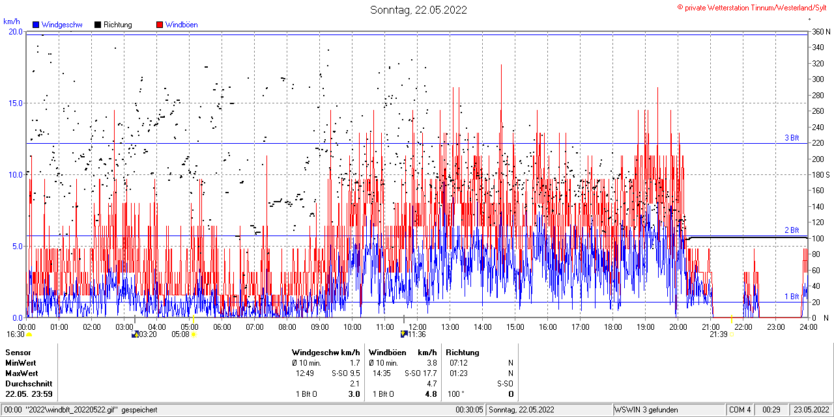
Task: Click the 'WSWIN 3 gefunden' status entry
Action: pyautogui.click(x=646, y=410)
